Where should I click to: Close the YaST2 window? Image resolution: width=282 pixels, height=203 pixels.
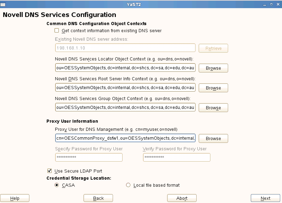277,4
